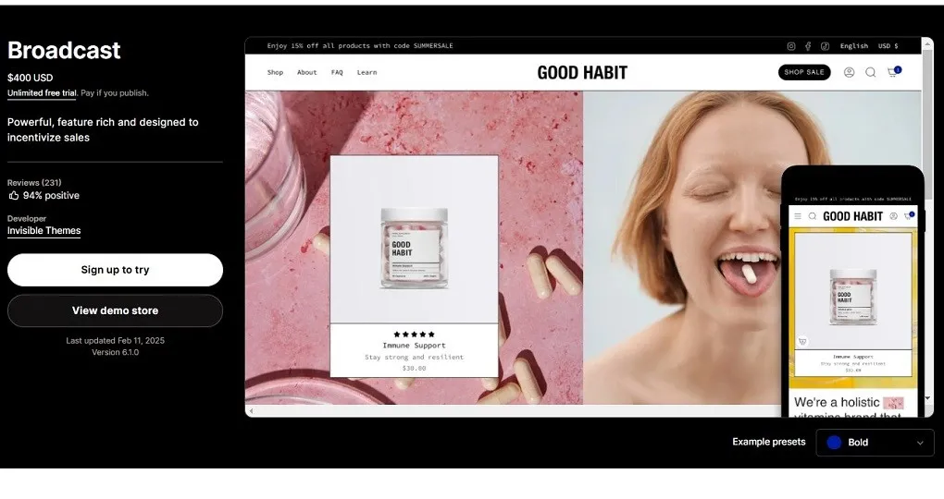This screenshot has width=944, height=499.
Task: Click the Unlimited free trial link
Action: click(42, 93)
